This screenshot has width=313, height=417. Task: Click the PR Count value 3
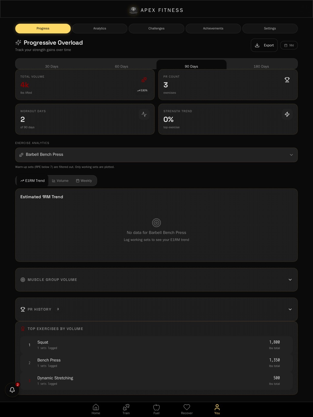click(166, 85)
